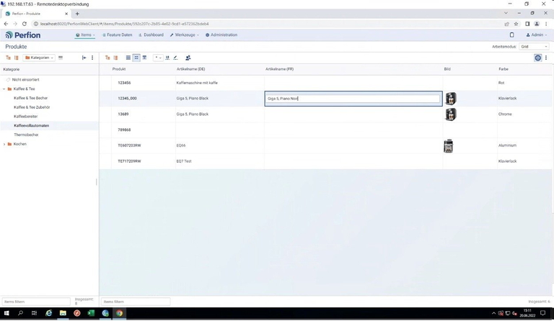554x321 pixels.
Task: Click the Artikelname (FR) column header
Action: (x=279, y=69)
